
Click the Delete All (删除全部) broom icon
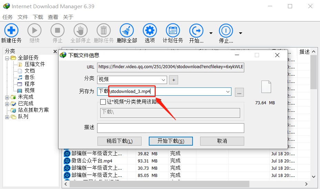127,31
